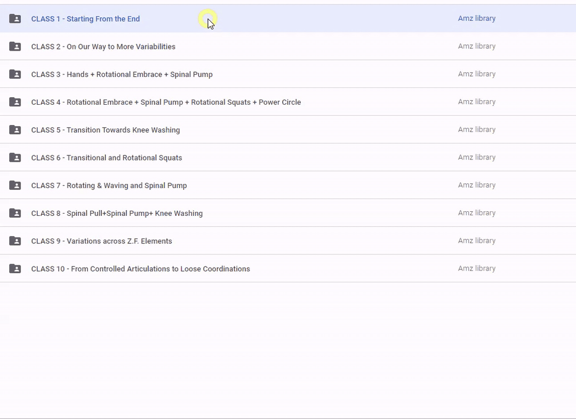576x419 pixels.
Task: Open CLASS 3 Hands + Rotational Embrace folder
Action: [122, 74]
